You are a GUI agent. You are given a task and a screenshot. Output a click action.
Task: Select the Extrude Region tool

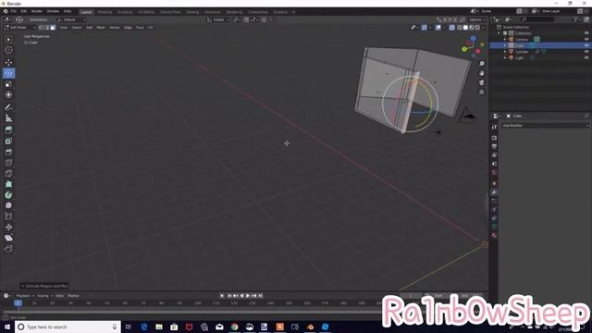coord(8,130)
